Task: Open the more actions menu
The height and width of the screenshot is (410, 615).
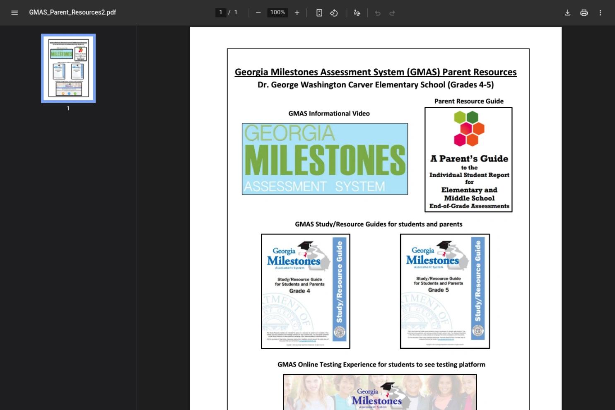Action: (x=601, y=13)
